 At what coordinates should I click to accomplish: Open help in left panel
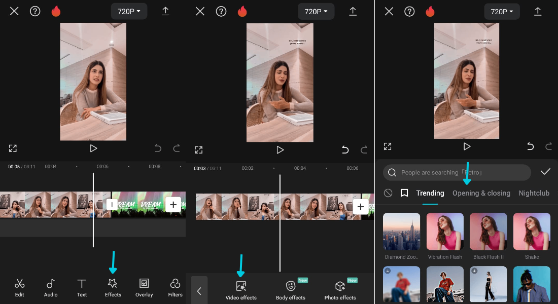click(x=35, y=11)
